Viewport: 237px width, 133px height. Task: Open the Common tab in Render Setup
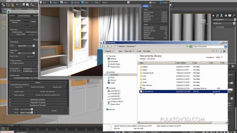(x=12, y=16)
